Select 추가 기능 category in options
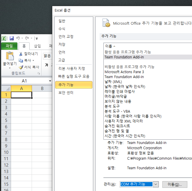Screen dimensions: 192x191 [x=74, y=85]
